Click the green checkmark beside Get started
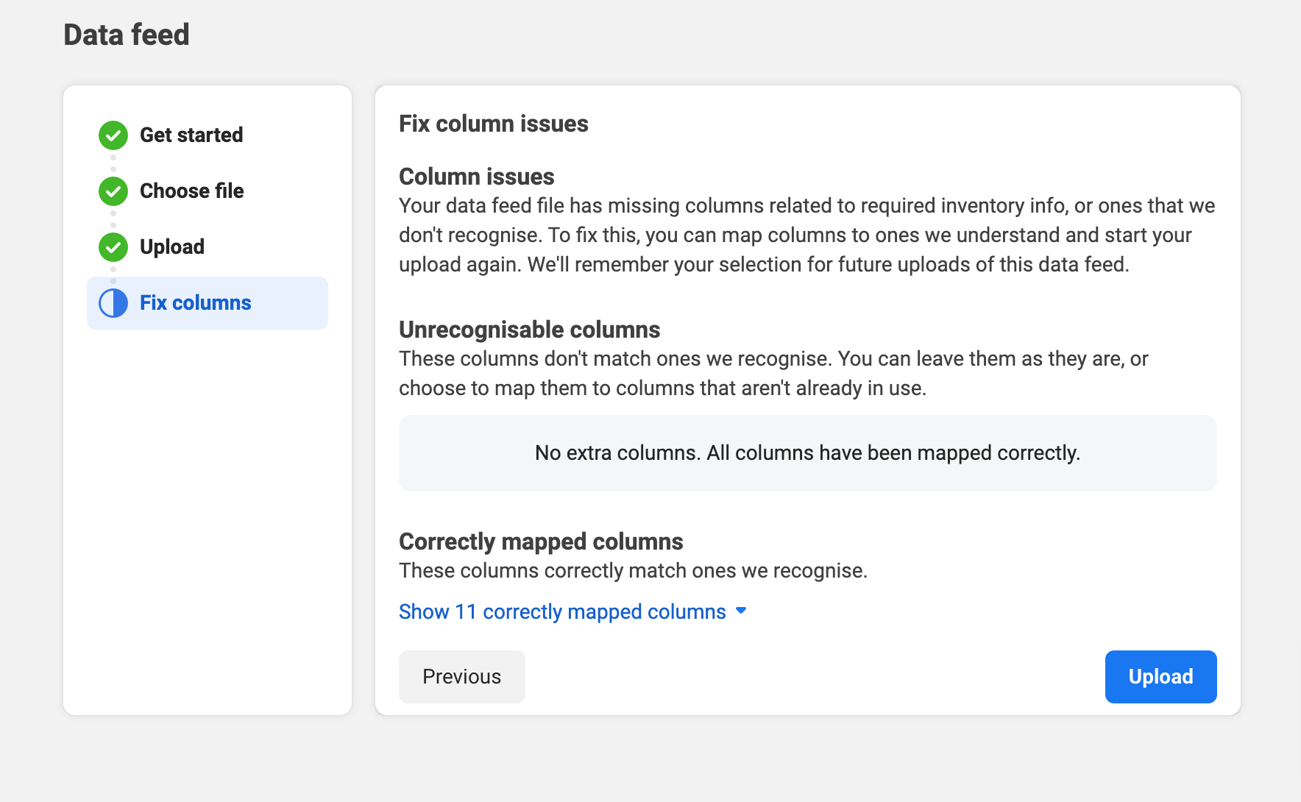 pyautogui.click(x=113, y=135)
